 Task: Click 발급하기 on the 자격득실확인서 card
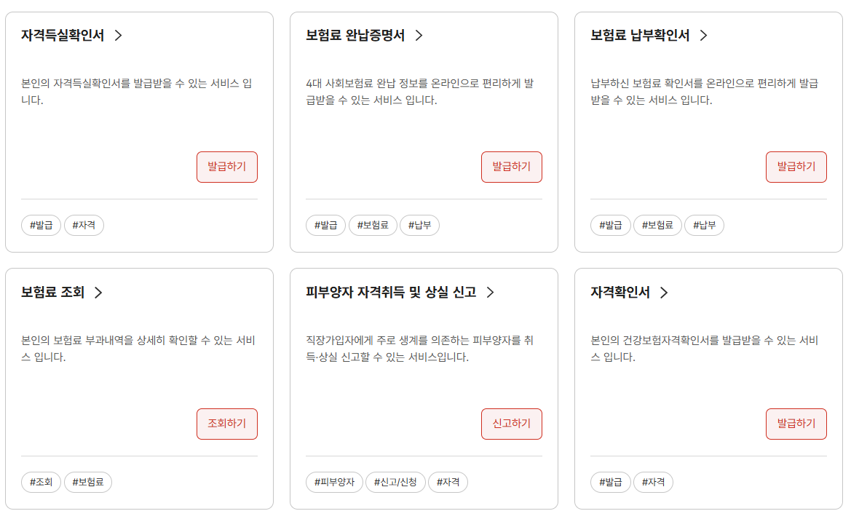point(226,167)
